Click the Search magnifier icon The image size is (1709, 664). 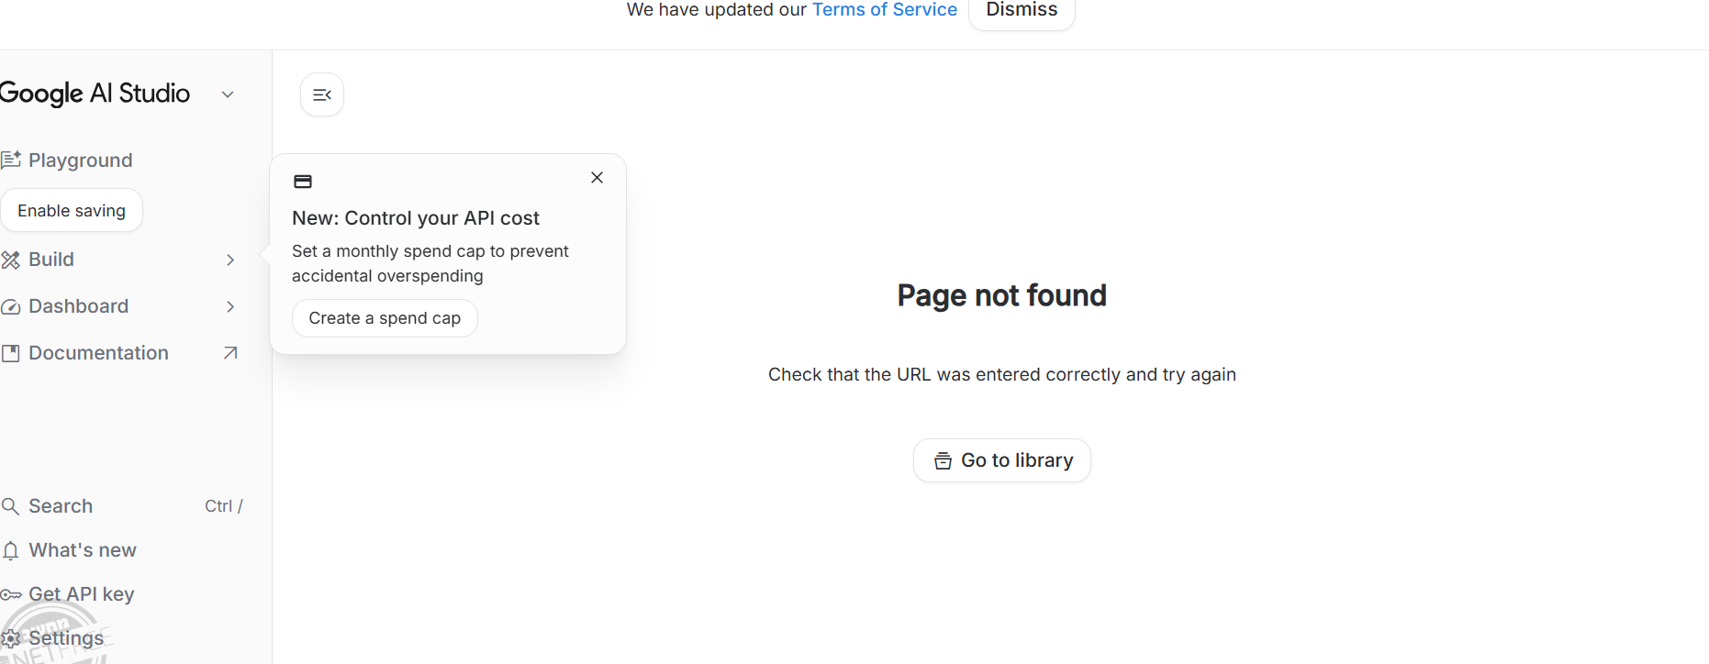click(11, 506)
